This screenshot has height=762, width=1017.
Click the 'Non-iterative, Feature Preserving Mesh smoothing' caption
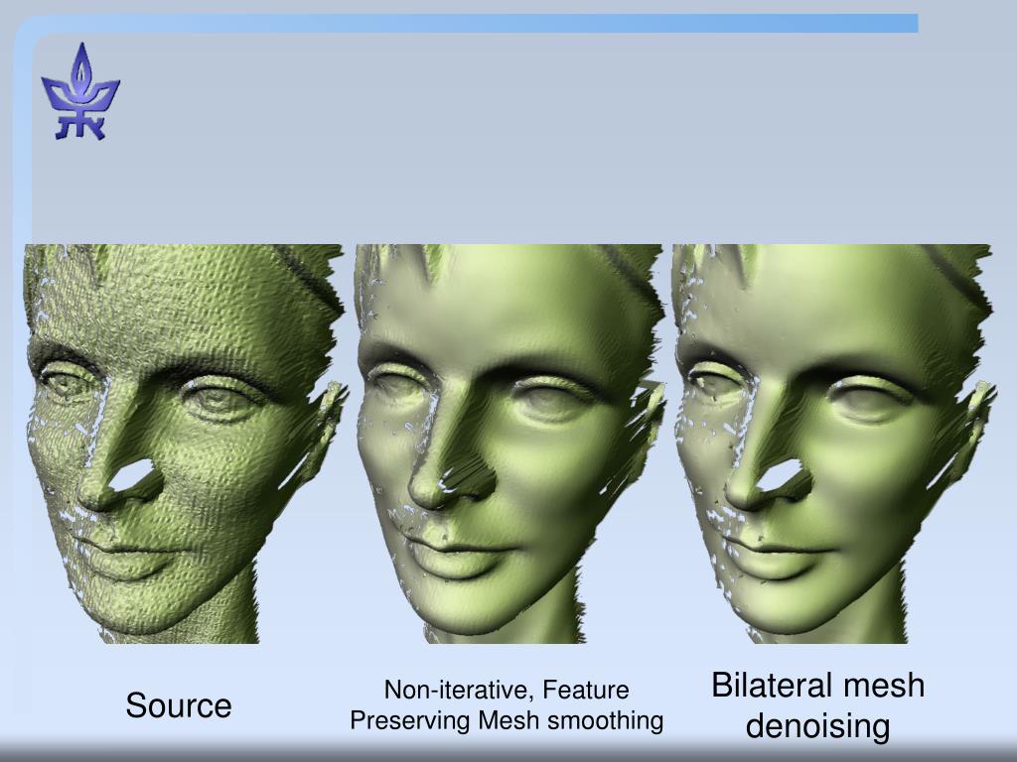pyautogui.click(x=507, y=705)
